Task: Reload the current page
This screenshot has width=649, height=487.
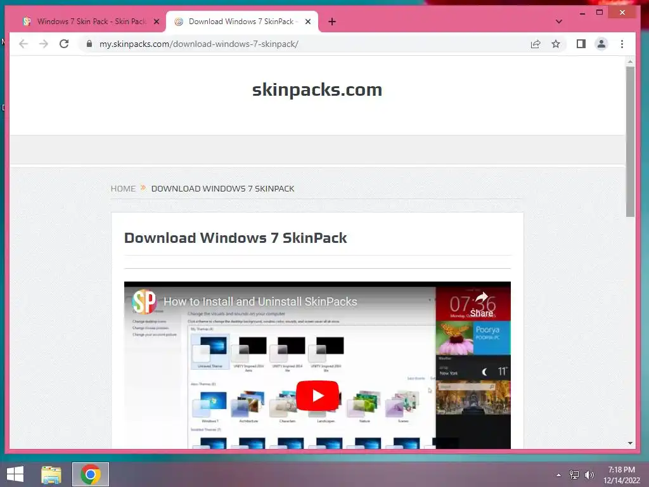Action: (x=64, y=44)
